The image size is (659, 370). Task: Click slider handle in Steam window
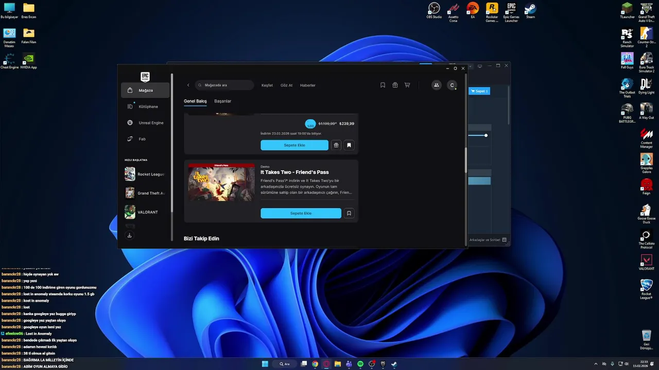point(485,135)
